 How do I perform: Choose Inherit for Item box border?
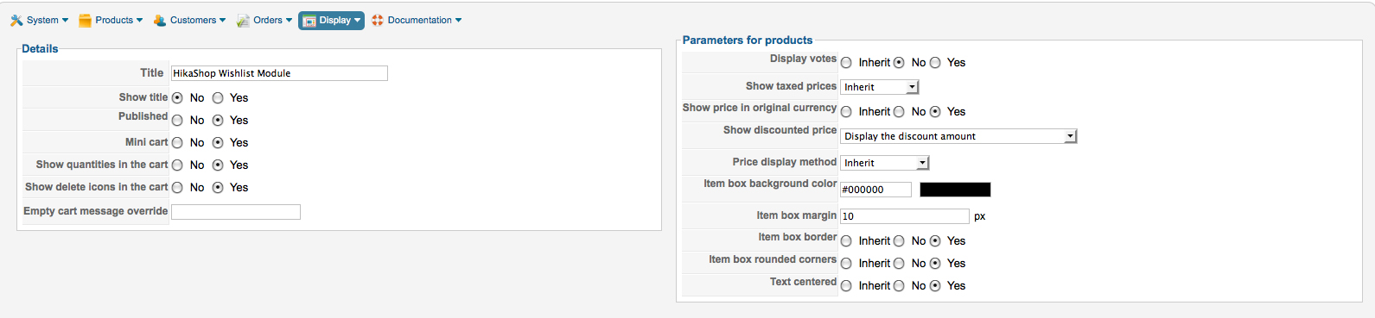[x=846, y=241]
